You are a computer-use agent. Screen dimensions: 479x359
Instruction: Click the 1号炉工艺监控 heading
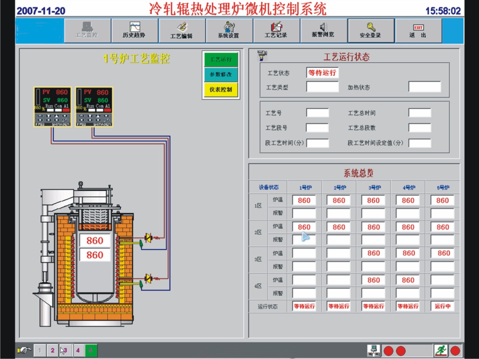coord(136,59)
